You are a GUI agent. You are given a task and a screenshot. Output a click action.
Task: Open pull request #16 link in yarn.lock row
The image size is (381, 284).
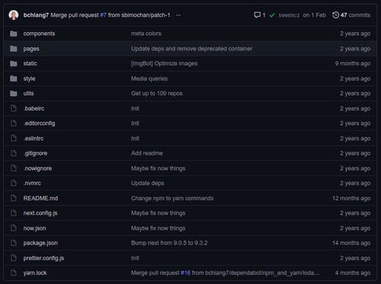[x=185, y=273]
